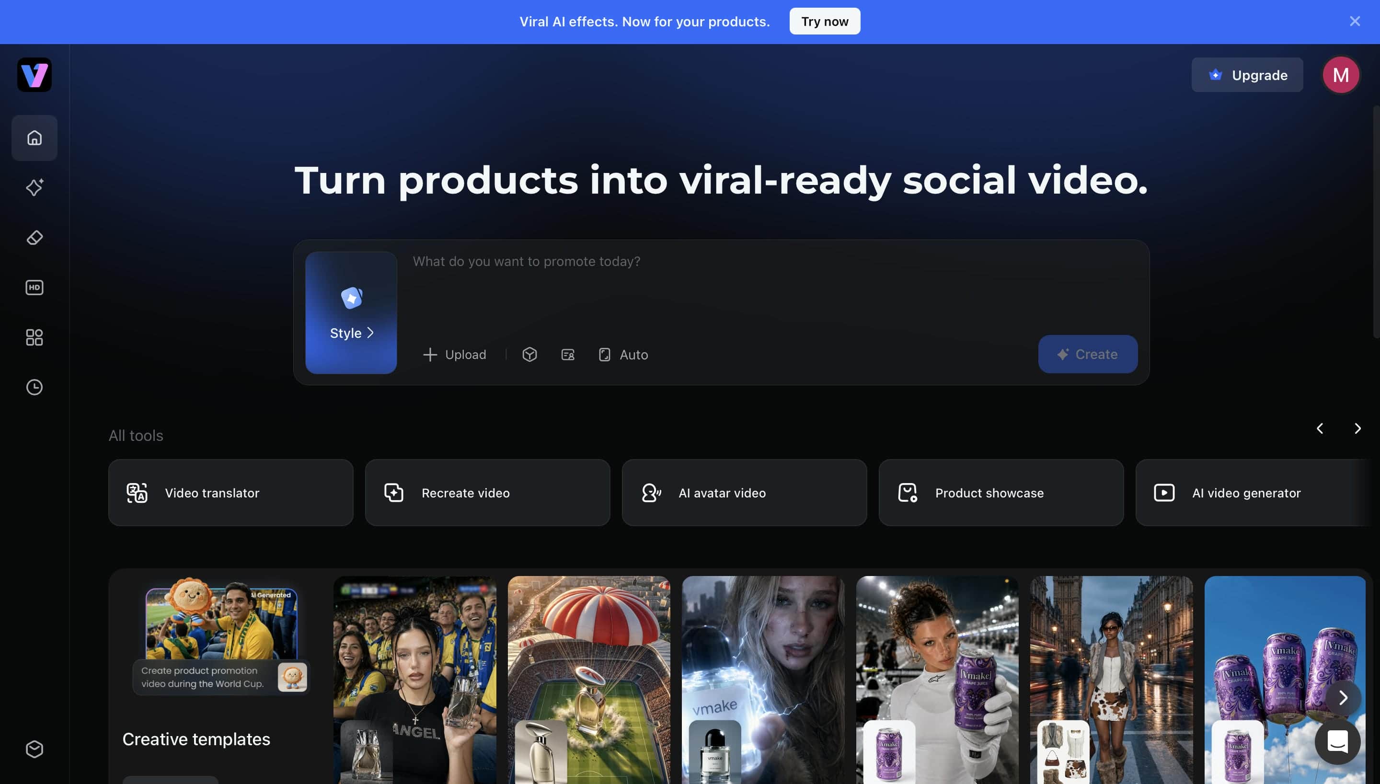Viewport: 1380px width, 784px height.
Task: Open the stadium fans perfume template
Action: pyautogui.click(x=415, y=680)
